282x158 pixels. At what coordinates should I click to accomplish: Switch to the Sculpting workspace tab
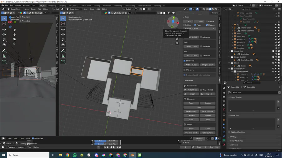point(62,5)
